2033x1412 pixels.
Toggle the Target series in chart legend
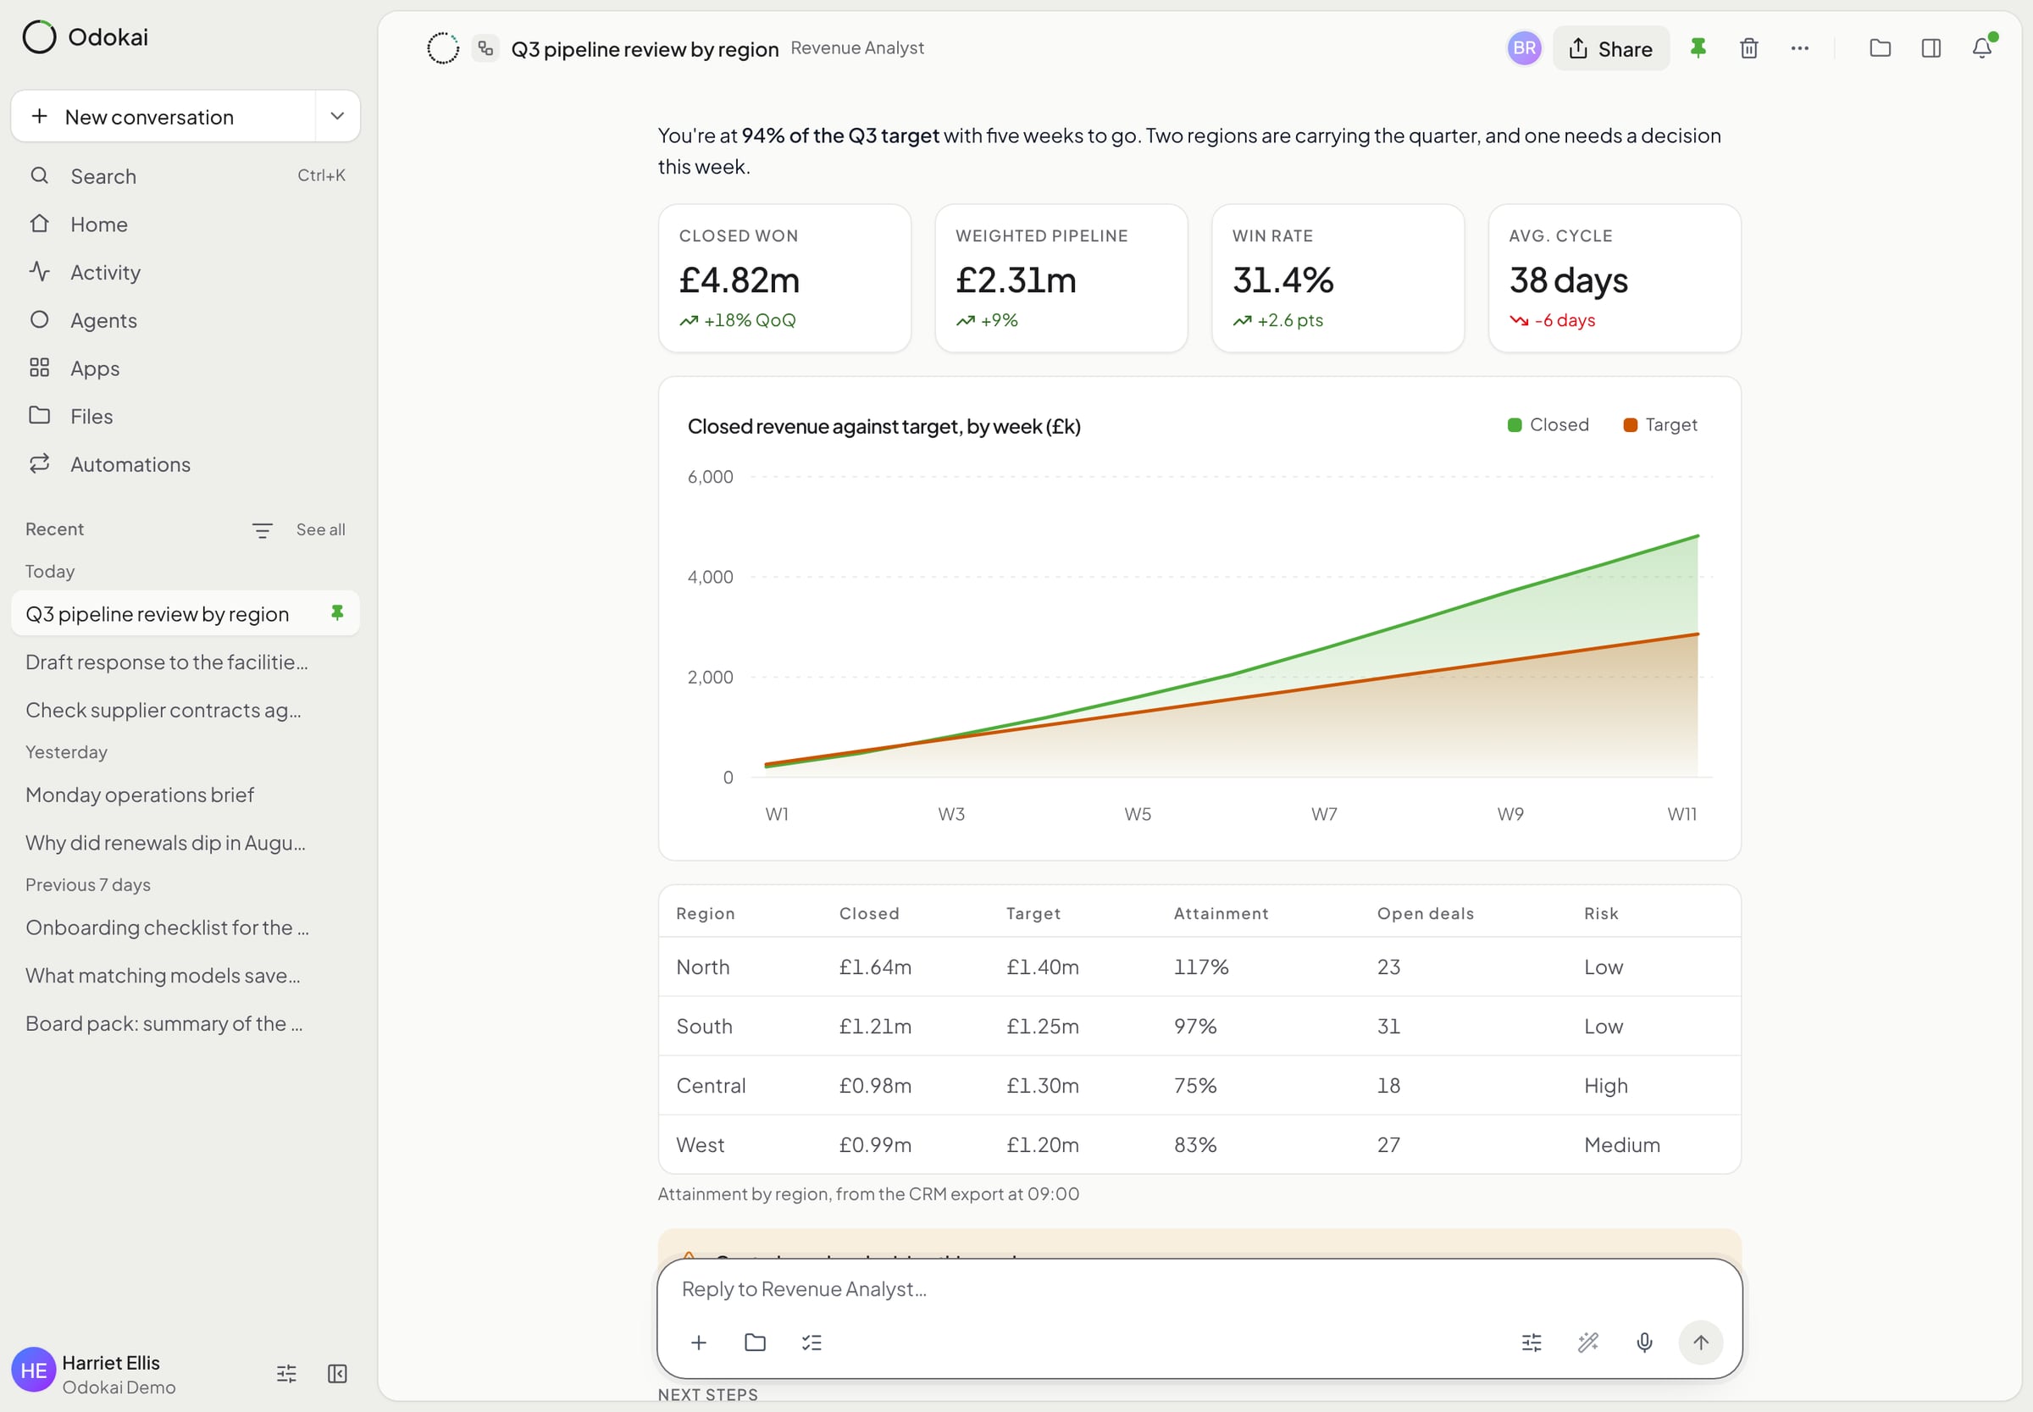coord(1660,424)
